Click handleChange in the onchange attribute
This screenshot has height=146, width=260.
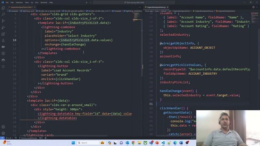(x=74, y=44)
